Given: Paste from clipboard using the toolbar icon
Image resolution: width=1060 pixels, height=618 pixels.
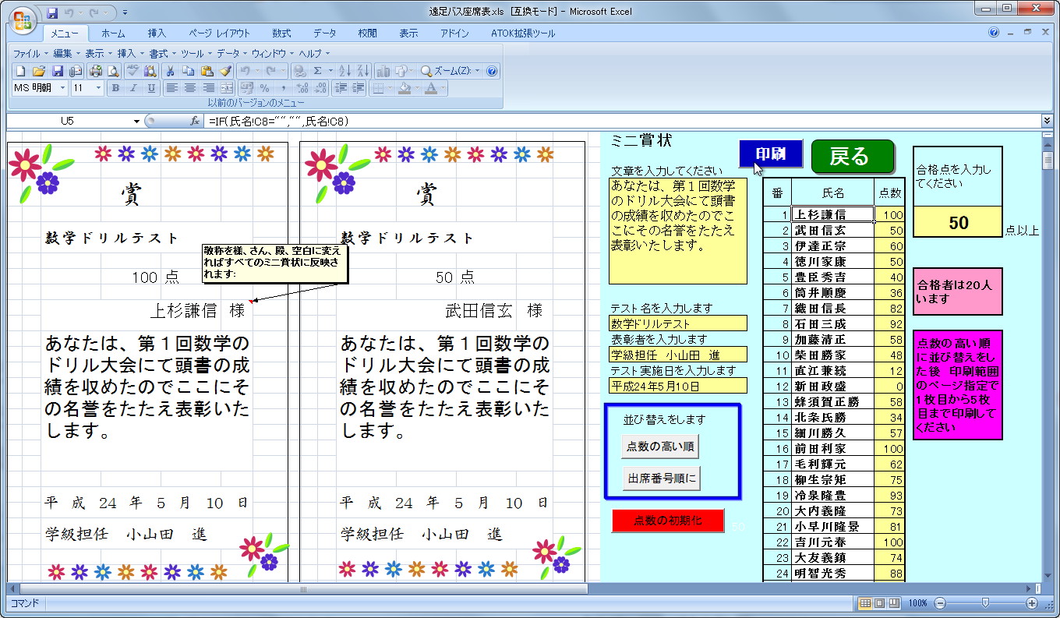Looking at the screenshot, I should pos(207,71).
